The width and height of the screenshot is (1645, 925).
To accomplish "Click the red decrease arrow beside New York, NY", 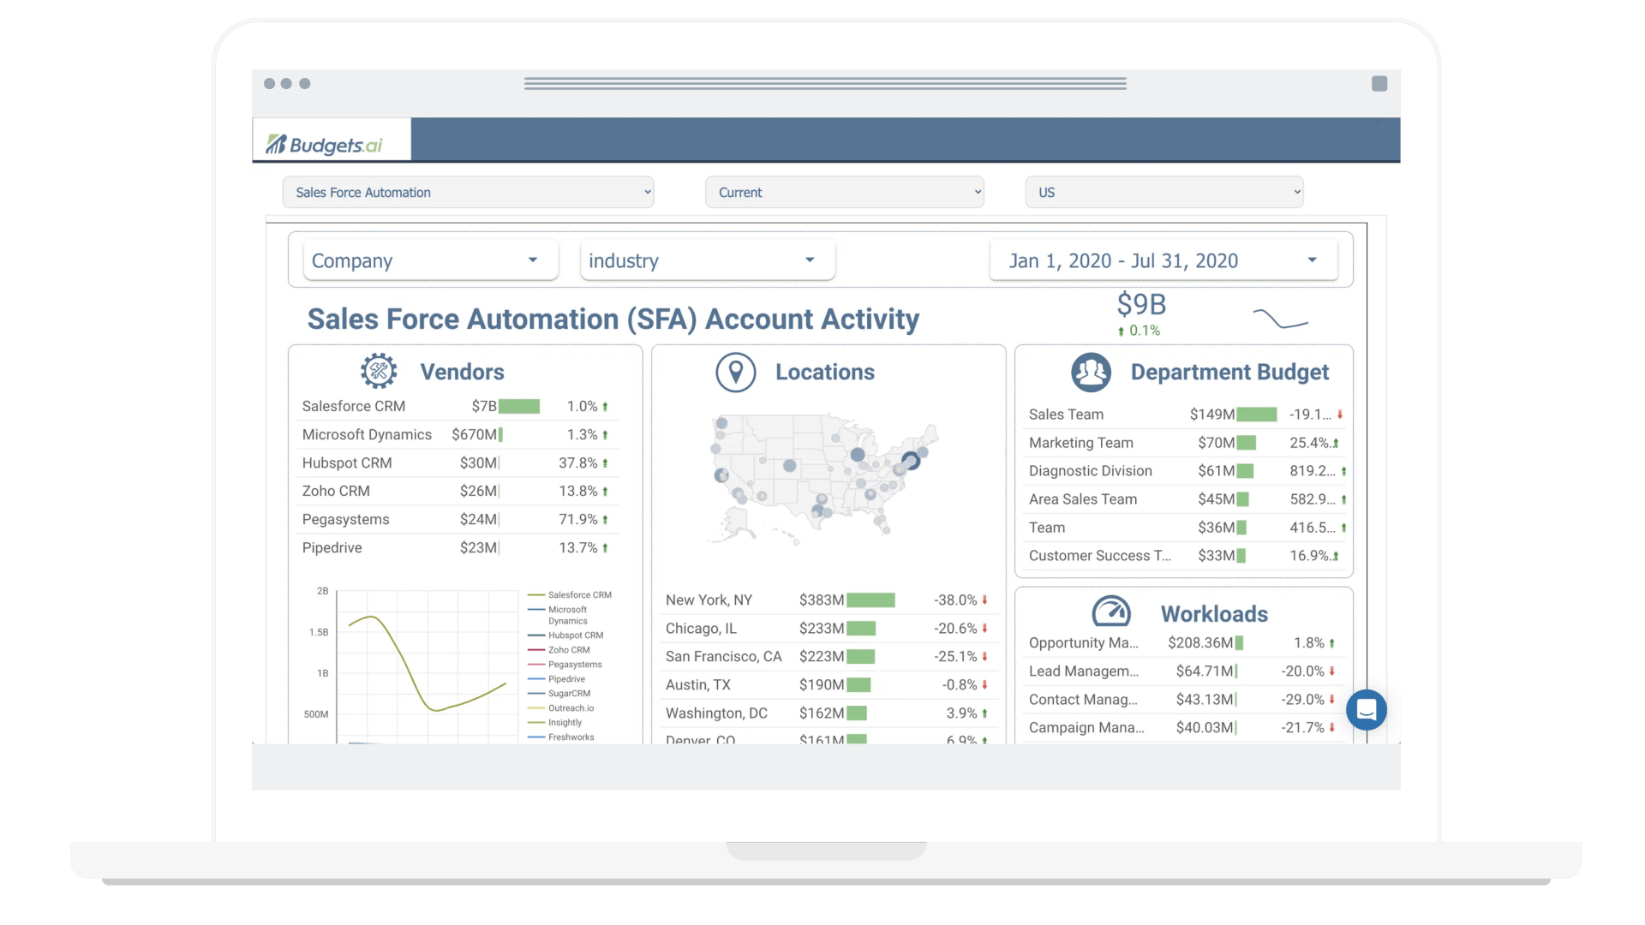I will pos(985,600).
